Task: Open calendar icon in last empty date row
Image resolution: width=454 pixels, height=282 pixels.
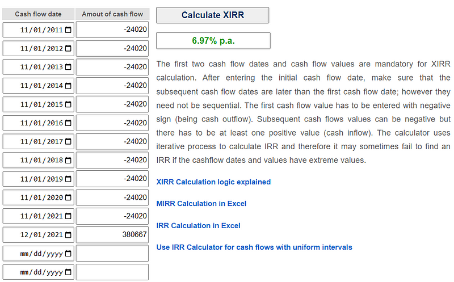Action: [x=68, y=272]
